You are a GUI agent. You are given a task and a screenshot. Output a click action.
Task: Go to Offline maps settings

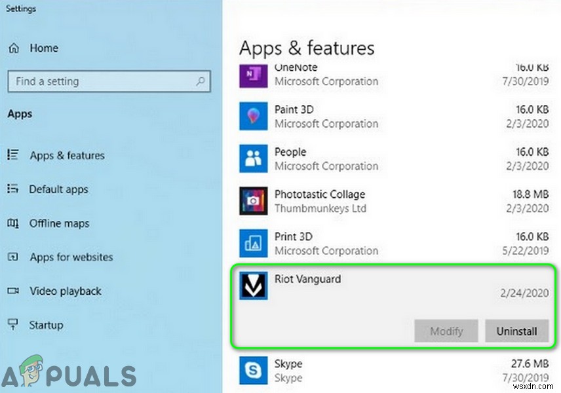pos(59,223)
